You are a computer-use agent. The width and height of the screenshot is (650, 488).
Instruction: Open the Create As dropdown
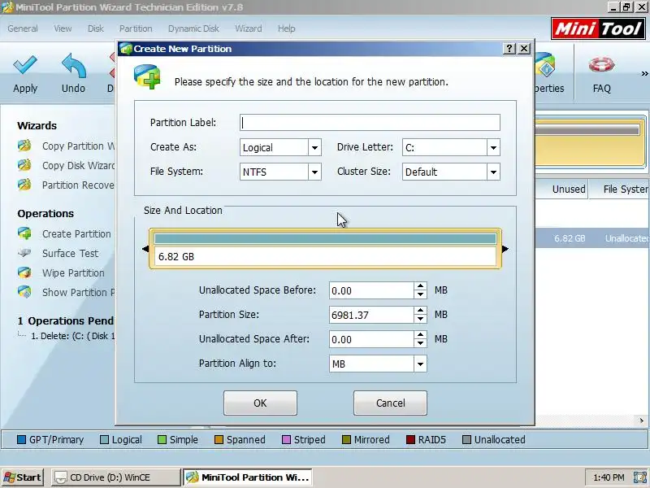314,148
